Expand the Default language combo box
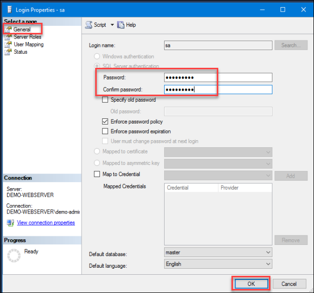The image size is (314, 293). pyautogui.click(x=268, y=264)
